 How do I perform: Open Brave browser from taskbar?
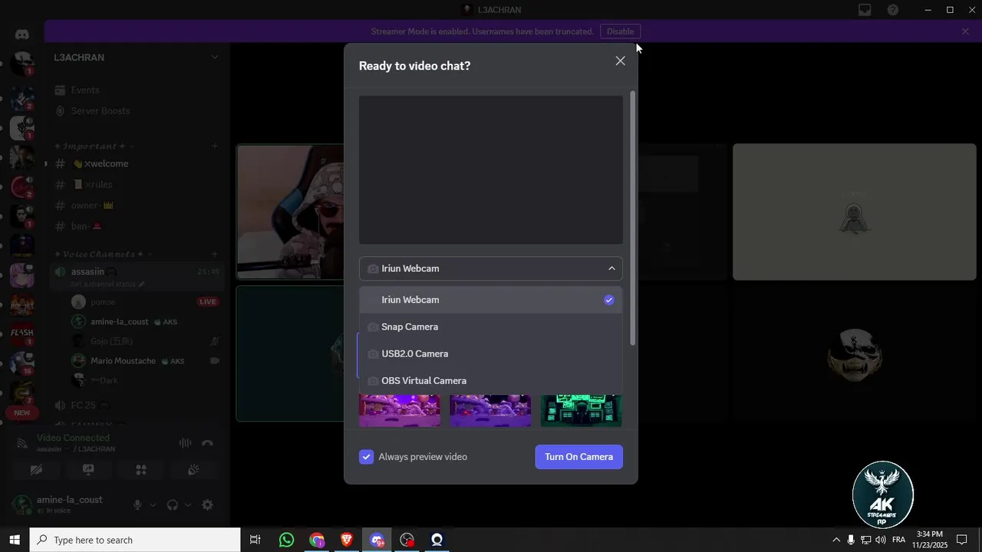pos(347,540)
